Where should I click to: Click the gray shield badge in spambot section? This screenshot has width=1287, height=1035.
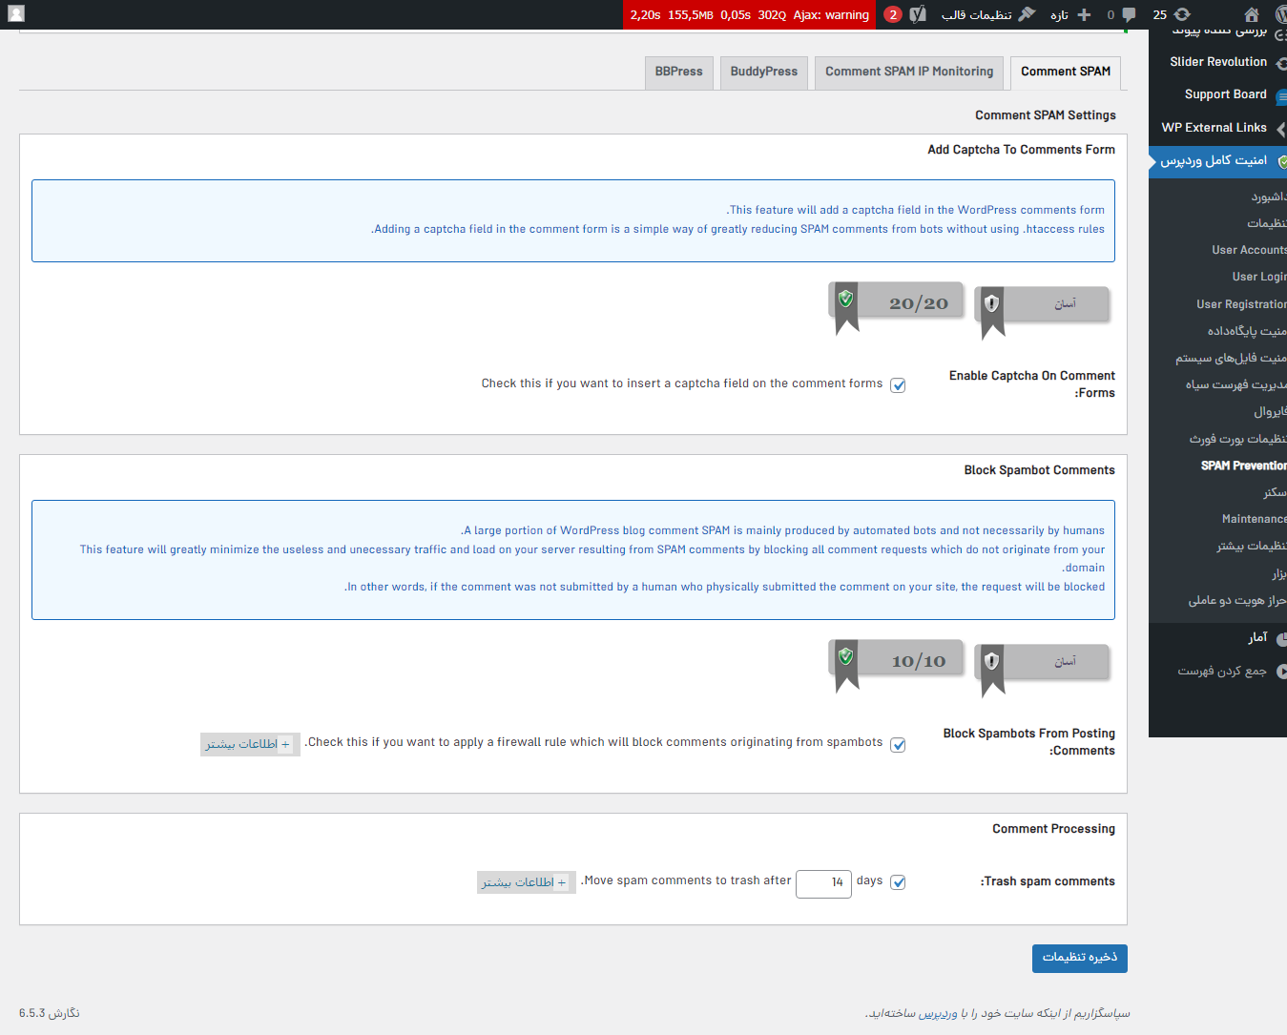click(992, 662)
